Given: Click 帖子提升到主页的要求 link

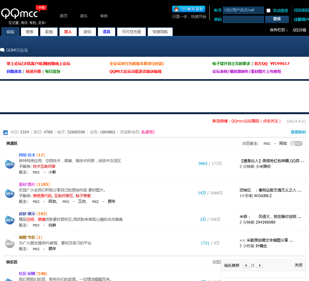Looking at the screenshot, I should (231, 64).
